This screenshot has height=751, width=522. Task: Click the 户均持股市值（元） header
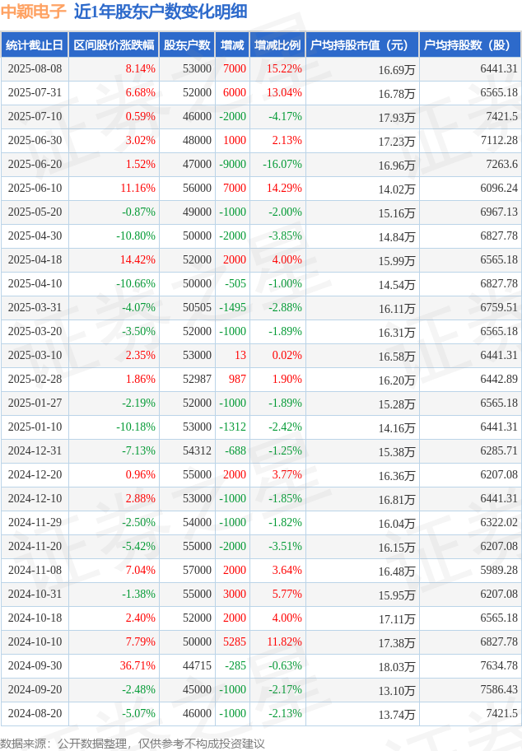(362, 45)
